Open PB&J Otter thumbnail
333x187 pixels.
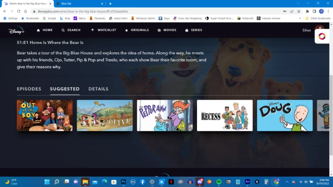[x=105, y=115]
